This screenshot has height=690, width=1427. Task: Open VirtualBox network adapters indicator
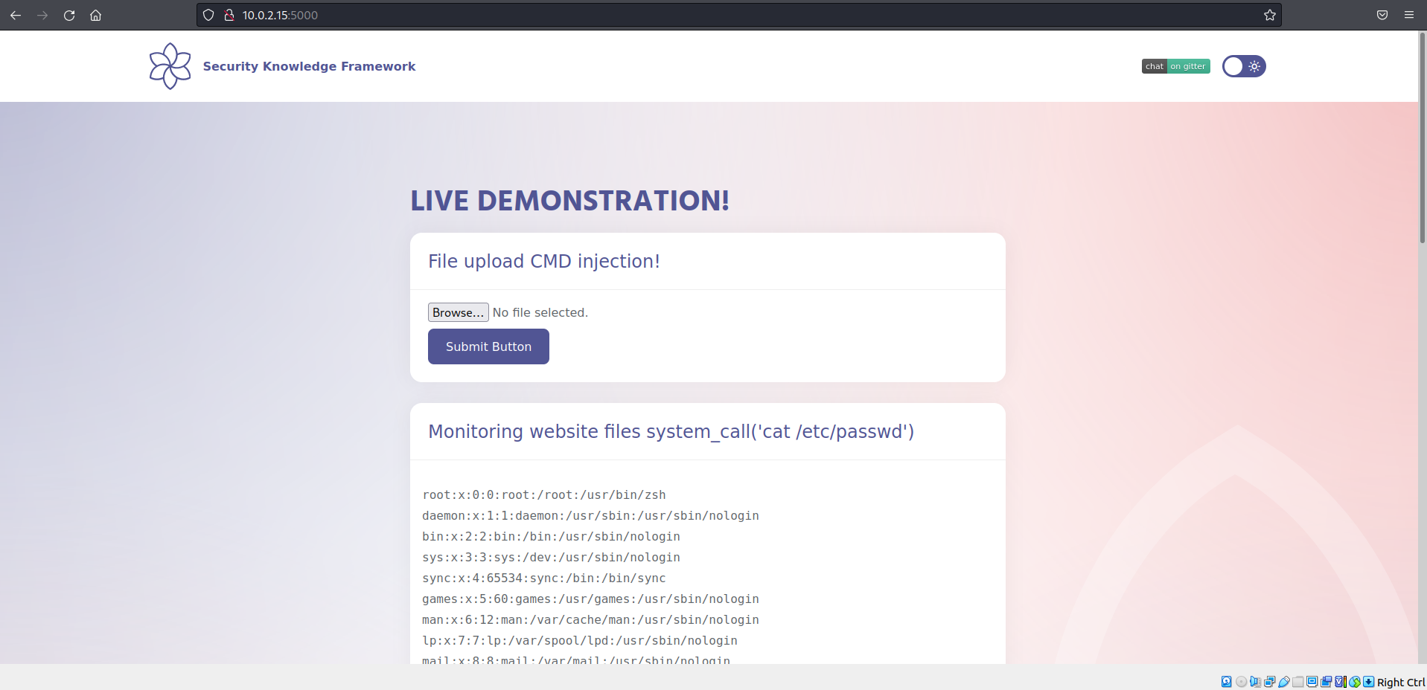coord(1269,682)
